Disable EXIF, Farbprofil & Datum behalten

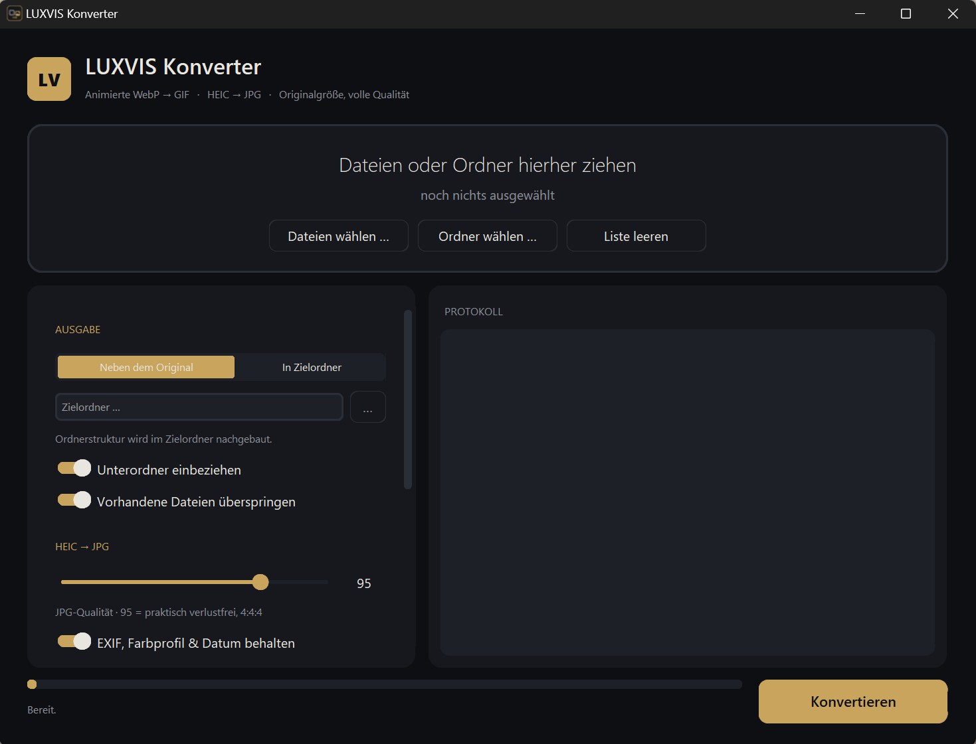click(x=74, y=642)
